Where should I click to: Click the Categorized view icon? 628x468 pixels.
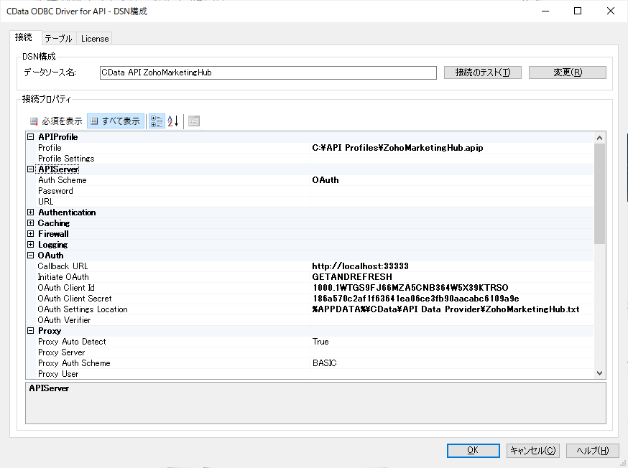tap(157, 121)
